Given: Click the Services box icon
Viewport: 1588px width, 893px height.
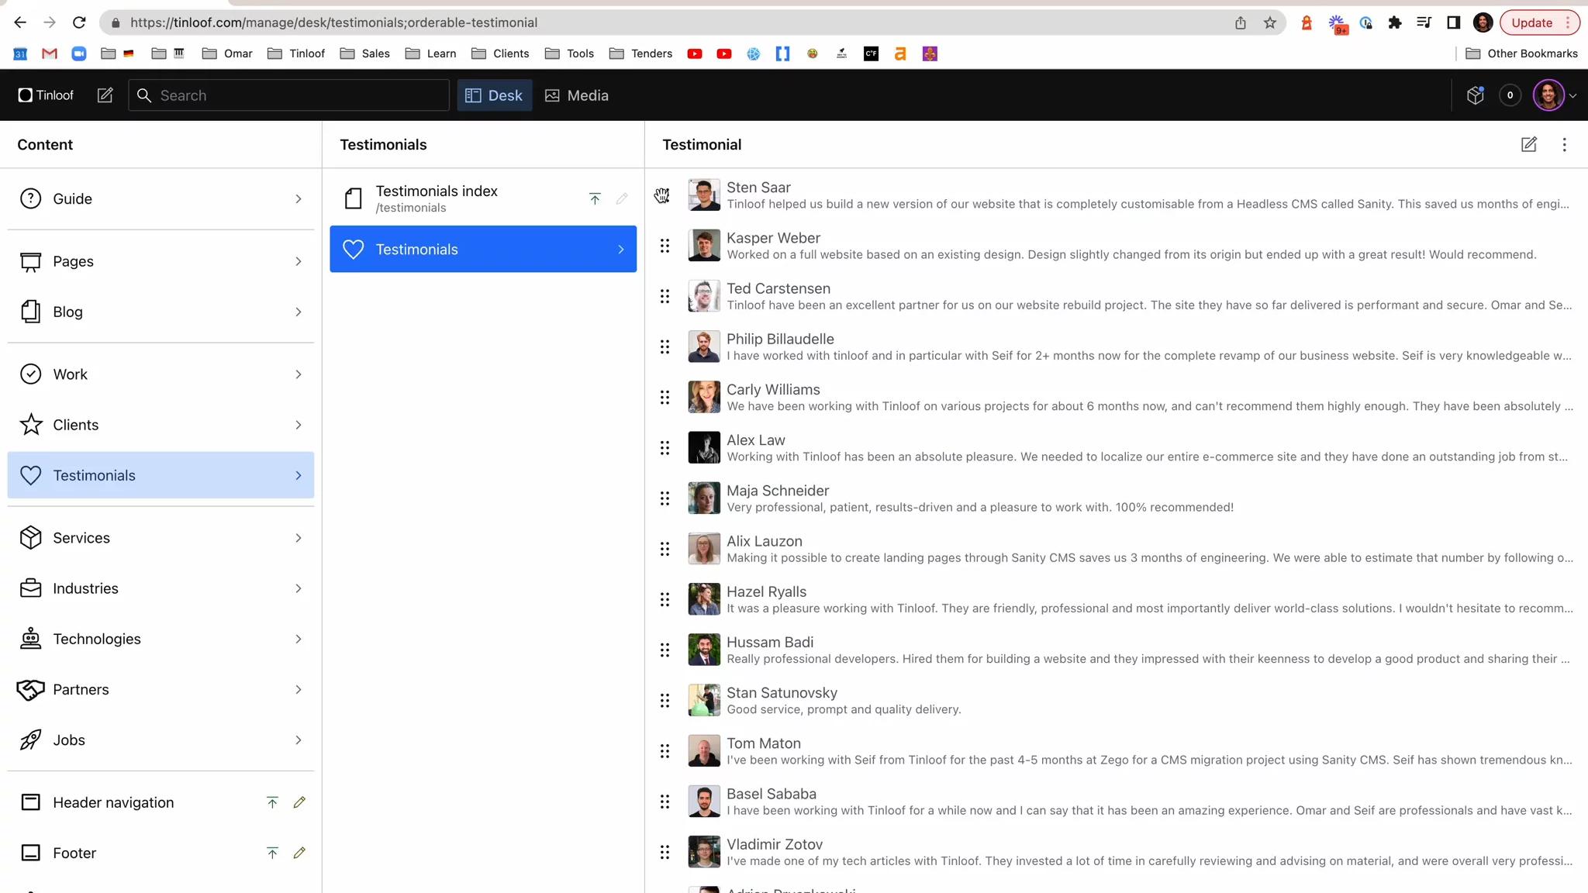Looking at the screenshot, I should tap(30, 538).
